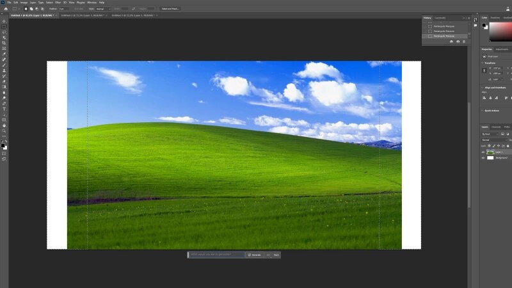This screenshot has height=288, width=512.
Task: Switch to the Adjustments tab
Action: point(502,49)
